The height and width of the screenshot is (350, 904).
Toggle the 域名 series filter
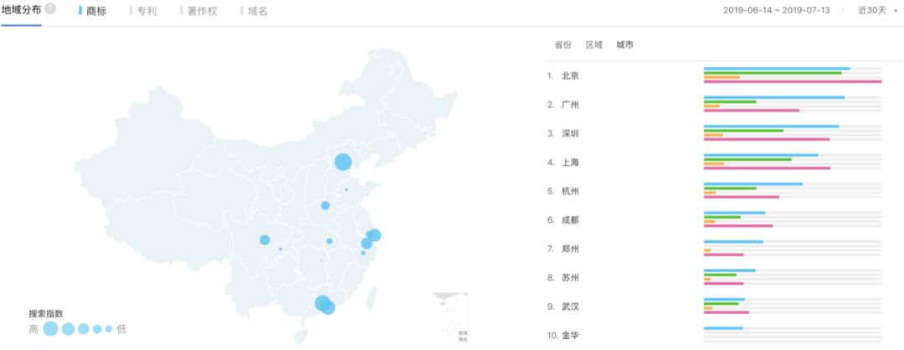pos(254,11)
